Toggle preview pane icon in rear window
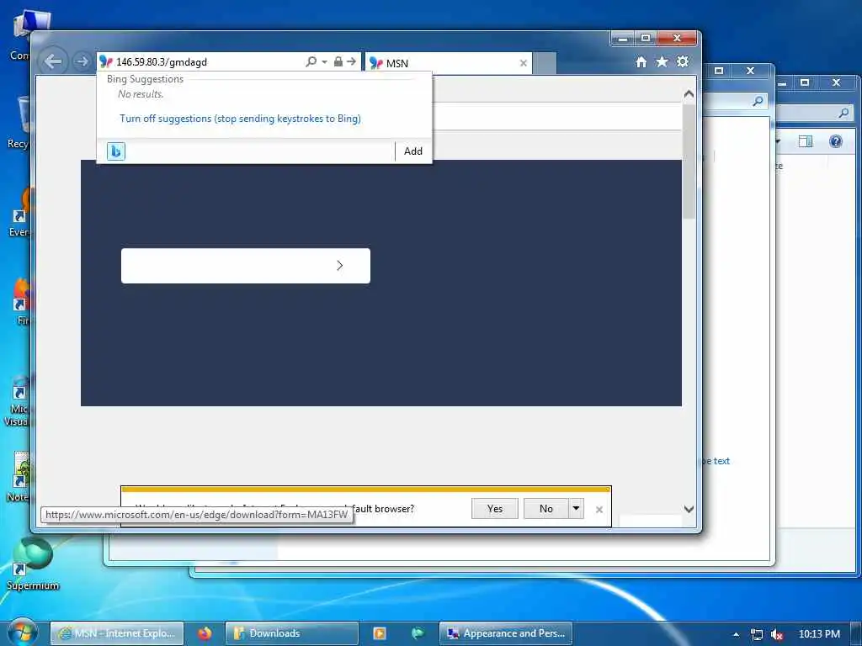 806,141
